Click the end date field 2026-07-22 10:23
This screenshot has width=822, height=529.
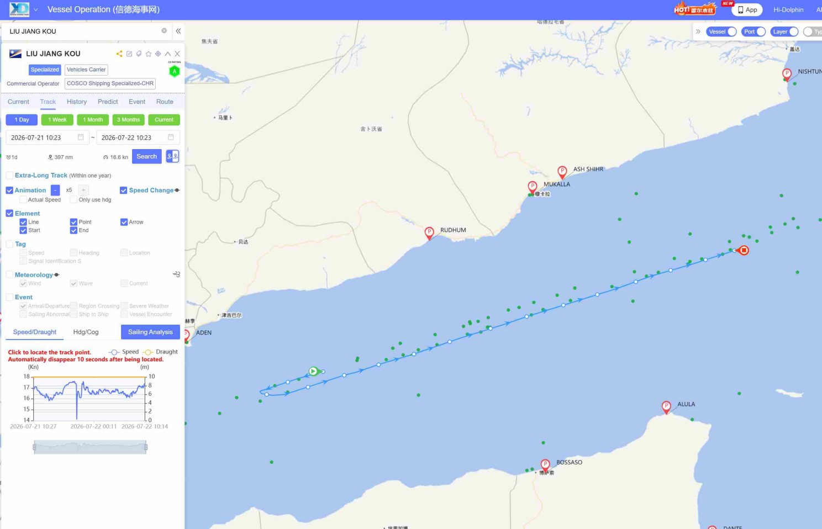pyautogui.click(x=138, y=137)
